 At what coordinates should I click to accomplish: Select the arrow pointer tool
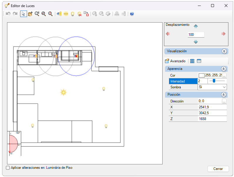[x=24, y=14]
